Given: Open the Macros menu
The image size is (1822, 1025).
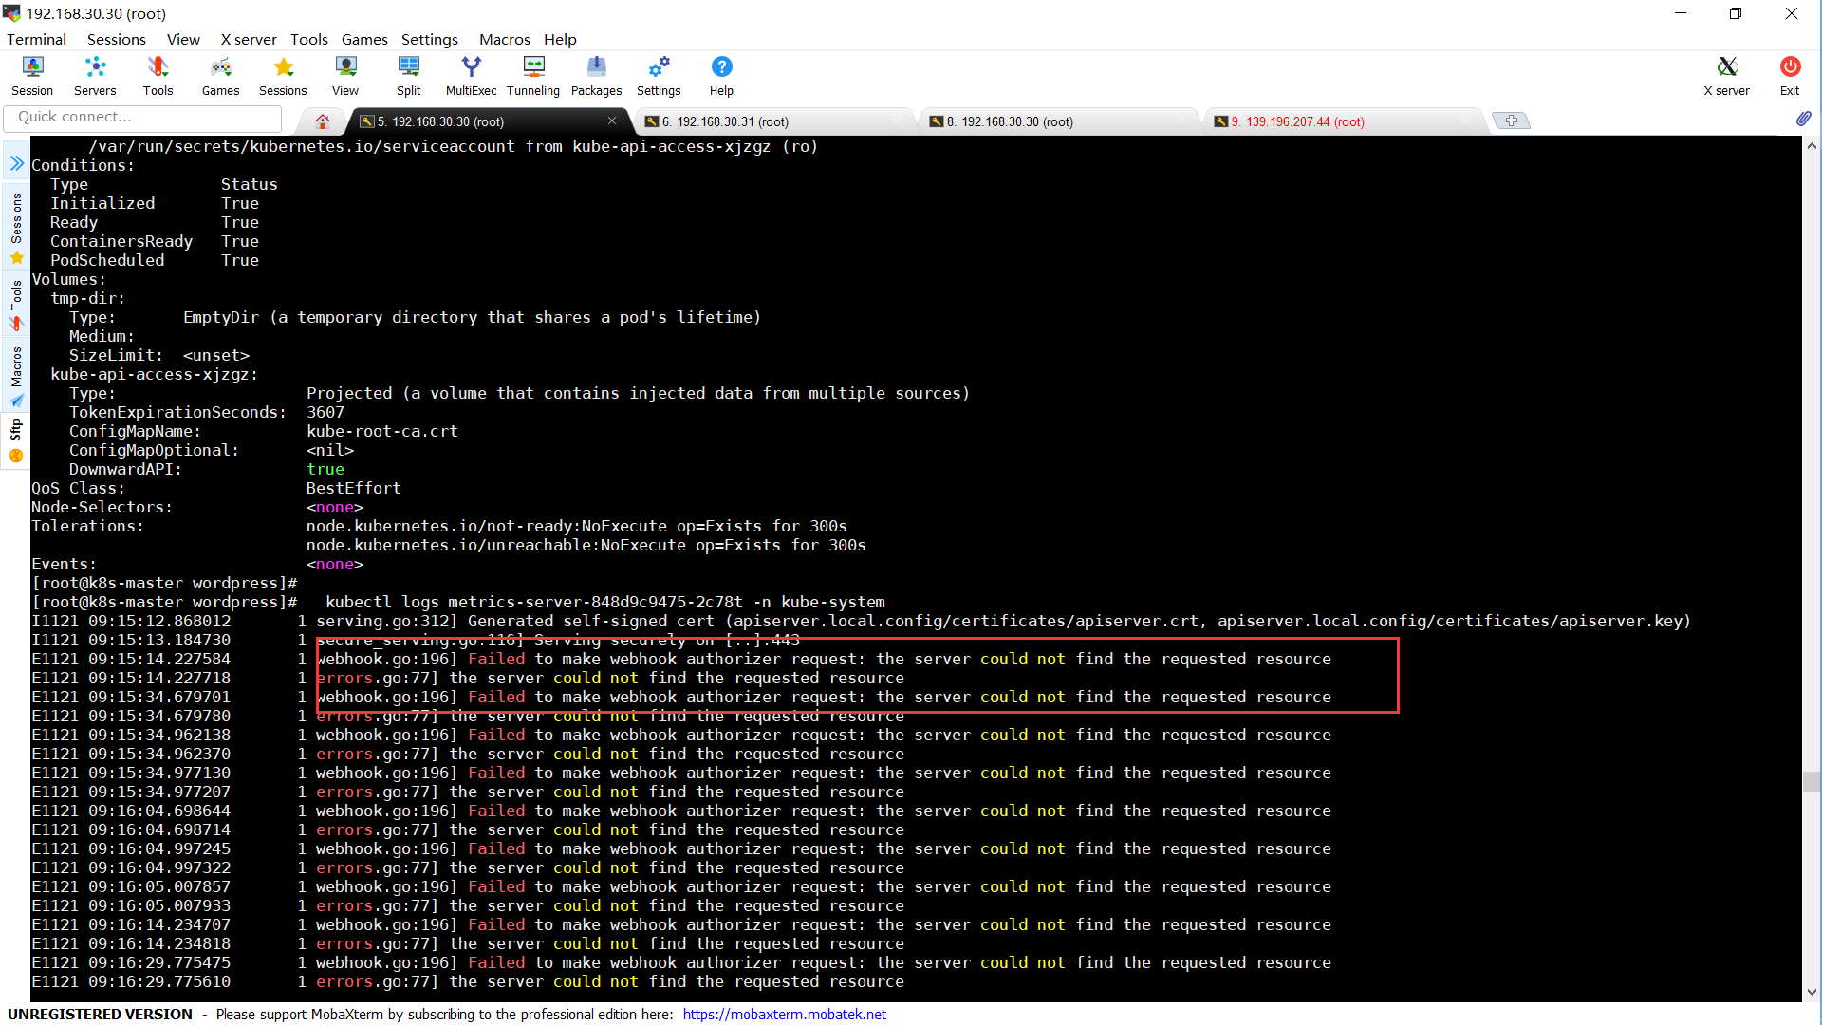Looking at the screenshot, I should [504, 39].
